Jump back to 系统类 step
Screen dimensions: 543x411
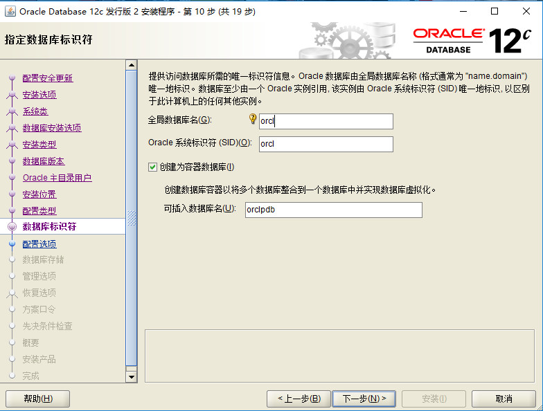pyautogui.click(x=35, y=111)
